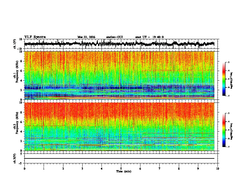Click the 'start UT = 19:40:0' text
Screen dimensions: 245x189
(149, 37)
